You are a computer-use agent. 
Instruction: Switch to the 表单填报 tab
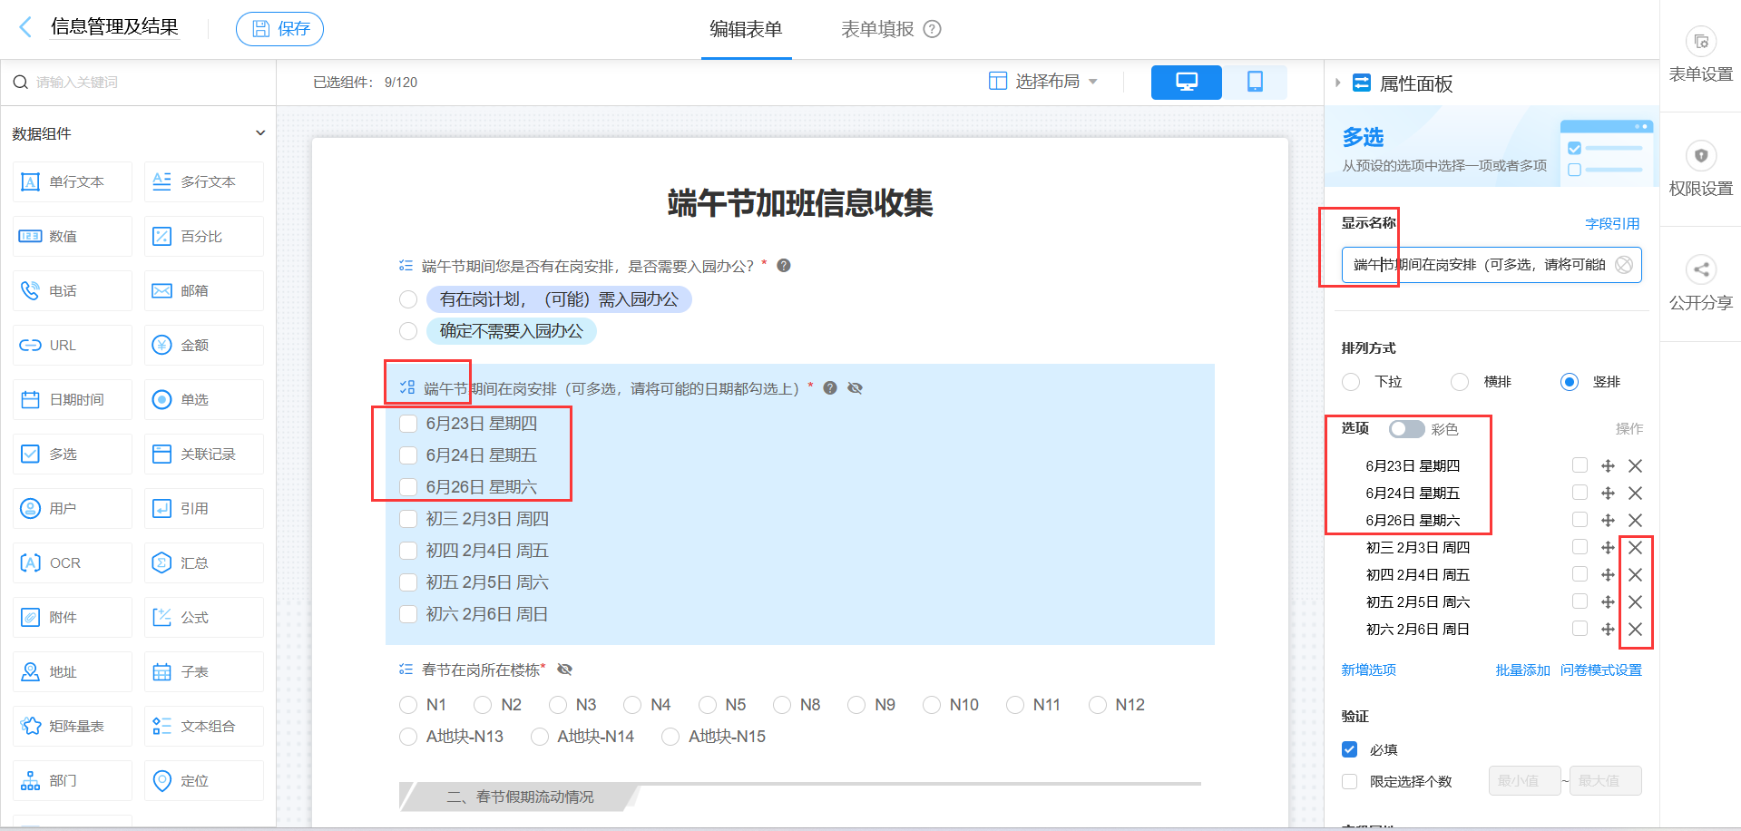tap(877, 29)
